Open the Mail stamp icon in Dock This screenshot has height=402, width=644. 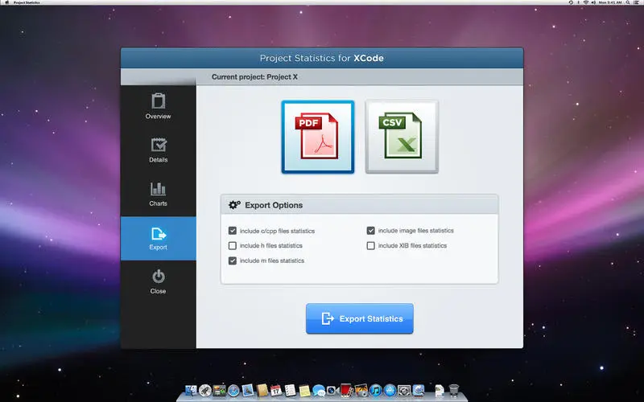(248, 390)
